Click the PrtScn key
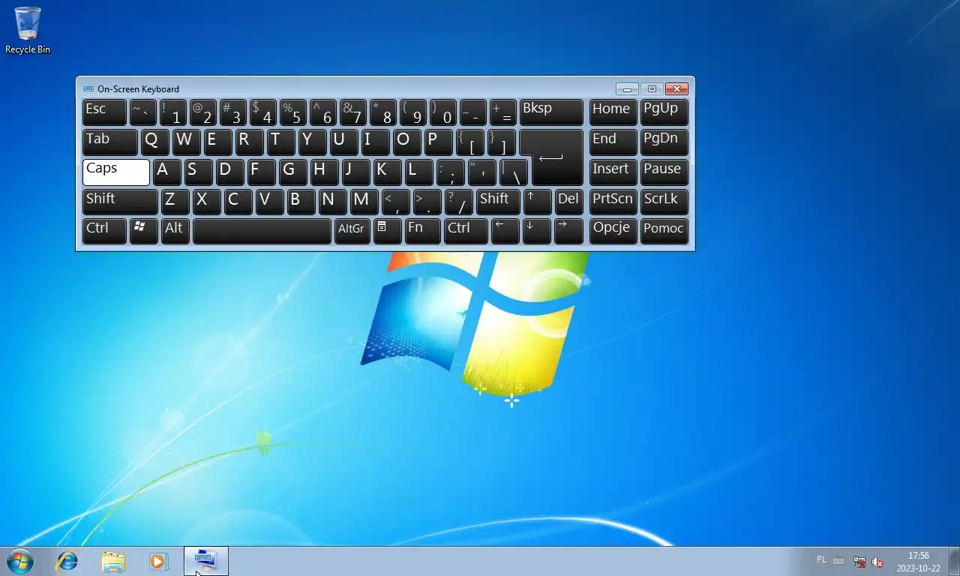The image size is (960, 576). 613,202
